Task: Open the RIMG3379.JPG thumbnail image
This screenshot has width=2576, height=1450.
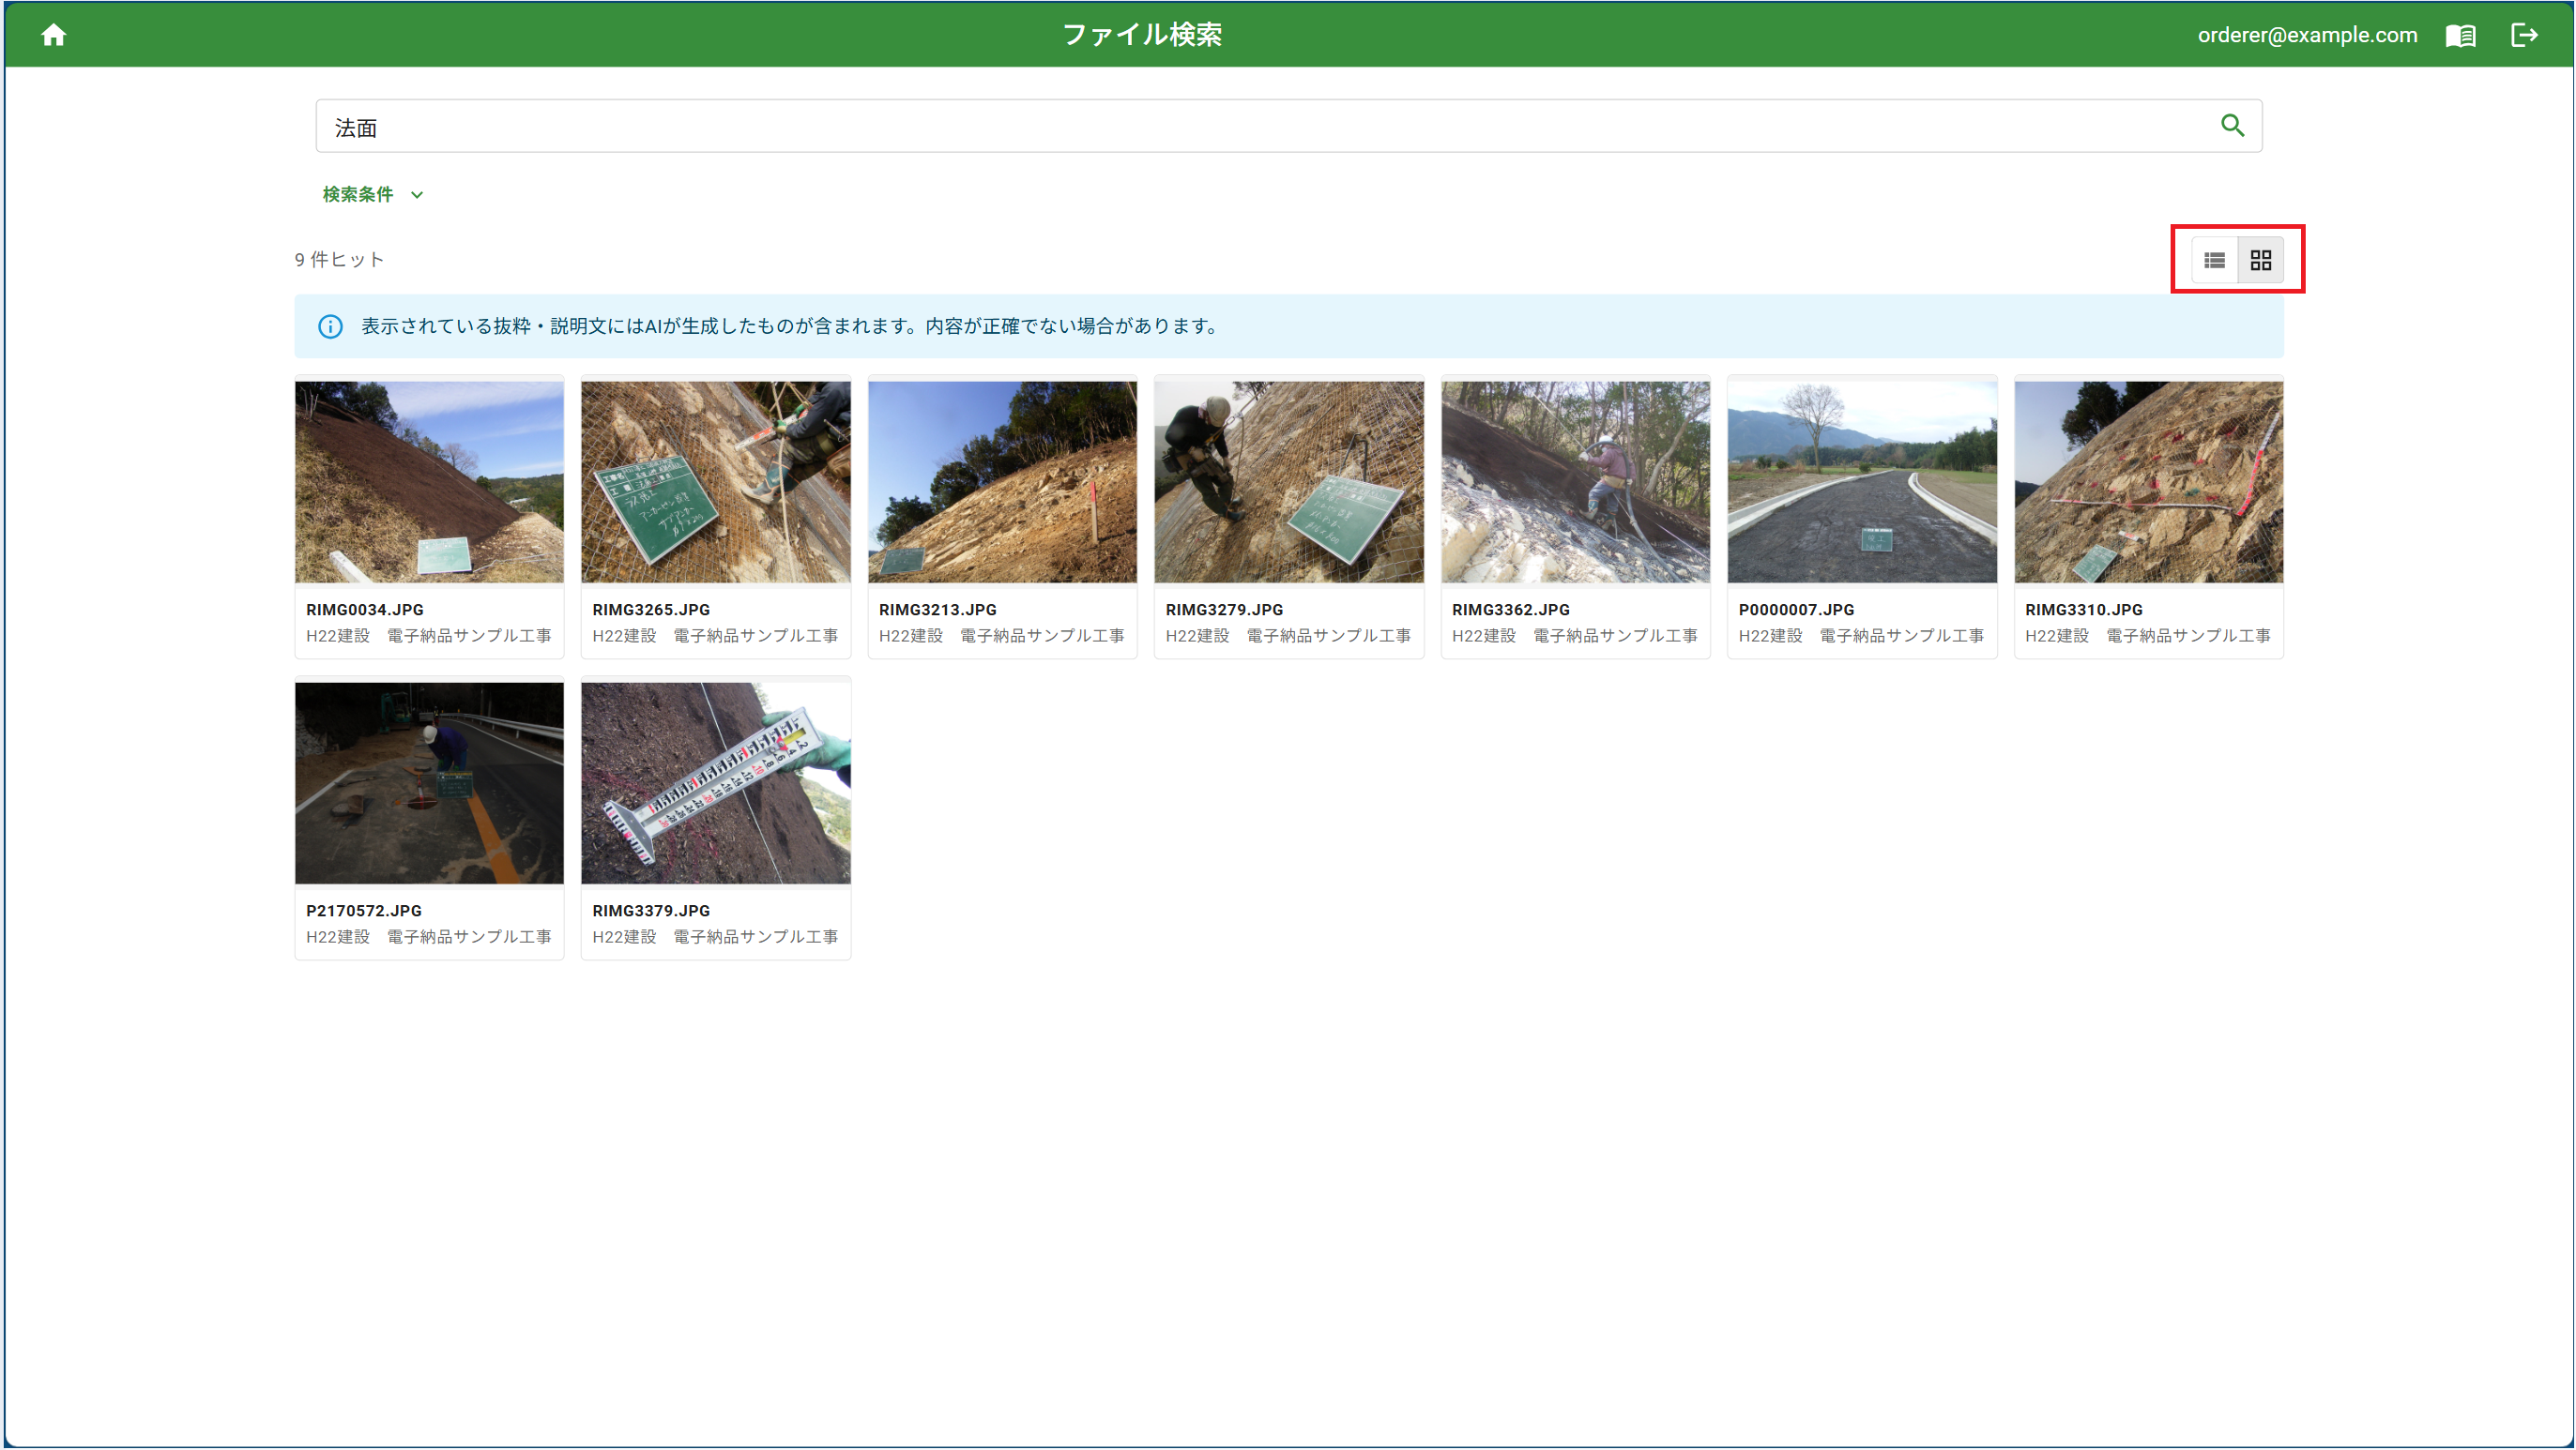Action: click(x=716, y=783)
